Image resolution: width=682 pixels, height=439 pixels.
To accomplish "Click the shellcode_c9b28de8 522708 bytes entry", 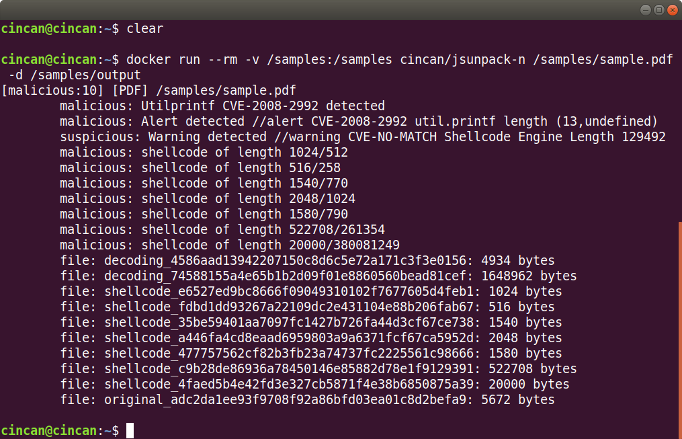I will [318, 369].
